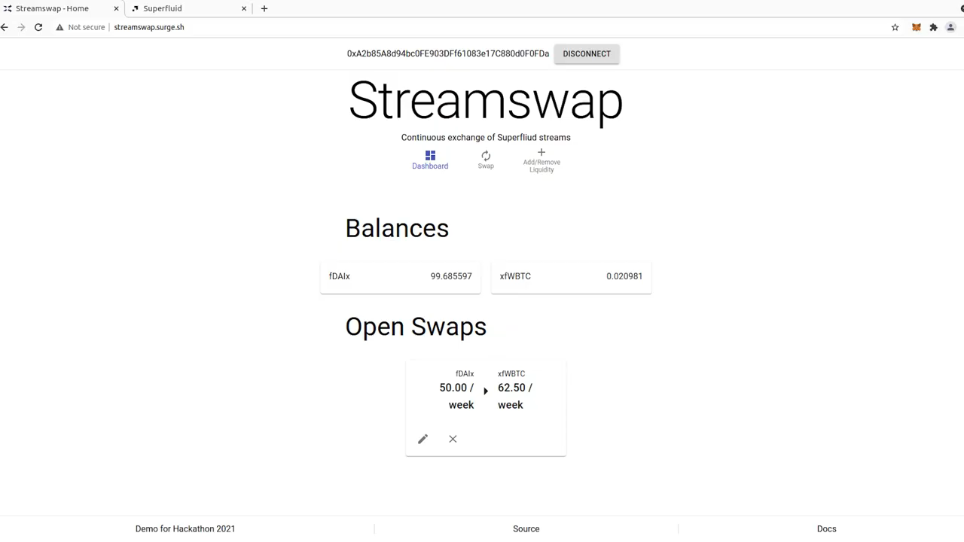Click the swap direction arrow between tokens
This screenshot has height=542, width=964.
point(486,391)
